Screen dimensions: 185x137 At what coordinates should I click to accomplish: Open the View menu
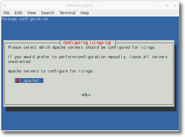31,13
